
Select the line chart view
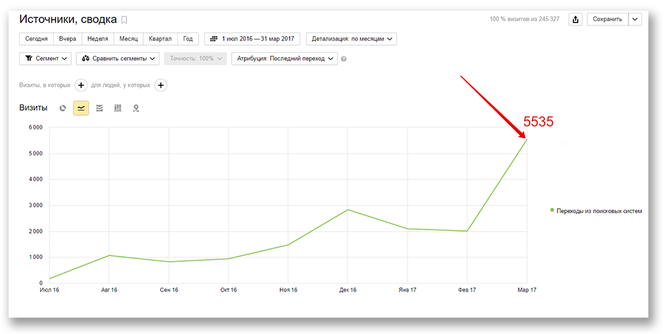[x=81, y=108]
